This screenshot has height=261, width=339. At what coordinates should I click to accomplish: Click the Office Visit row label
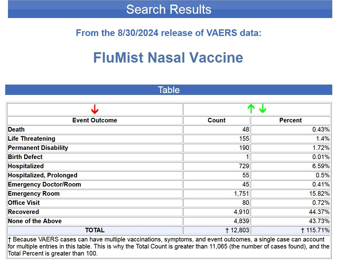tap(24, 203)
